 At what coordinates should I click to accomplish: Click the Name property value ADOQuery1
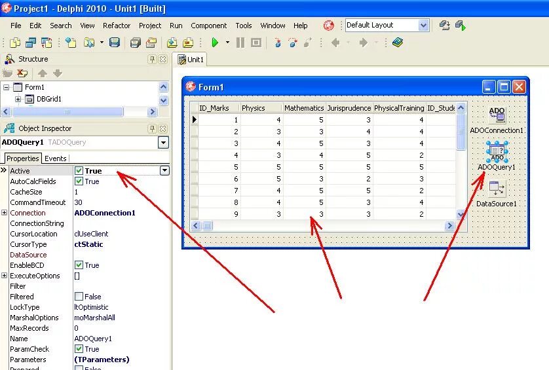[93, 339]
